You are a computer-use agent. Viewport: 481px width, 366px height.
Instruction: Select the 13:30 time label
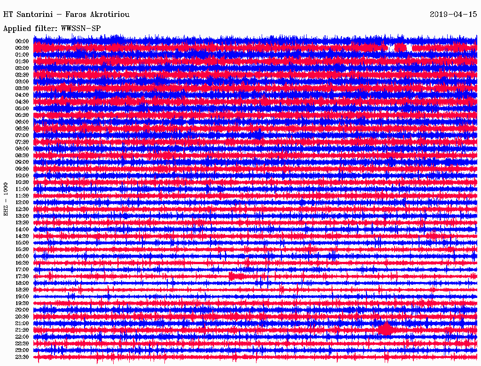point(22,222)
